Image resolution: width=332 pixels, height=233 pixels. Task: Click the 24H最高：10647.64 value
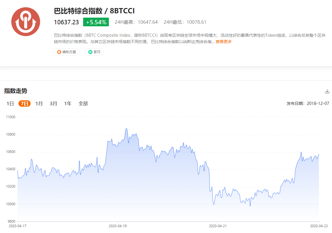[x=136, y=22]
